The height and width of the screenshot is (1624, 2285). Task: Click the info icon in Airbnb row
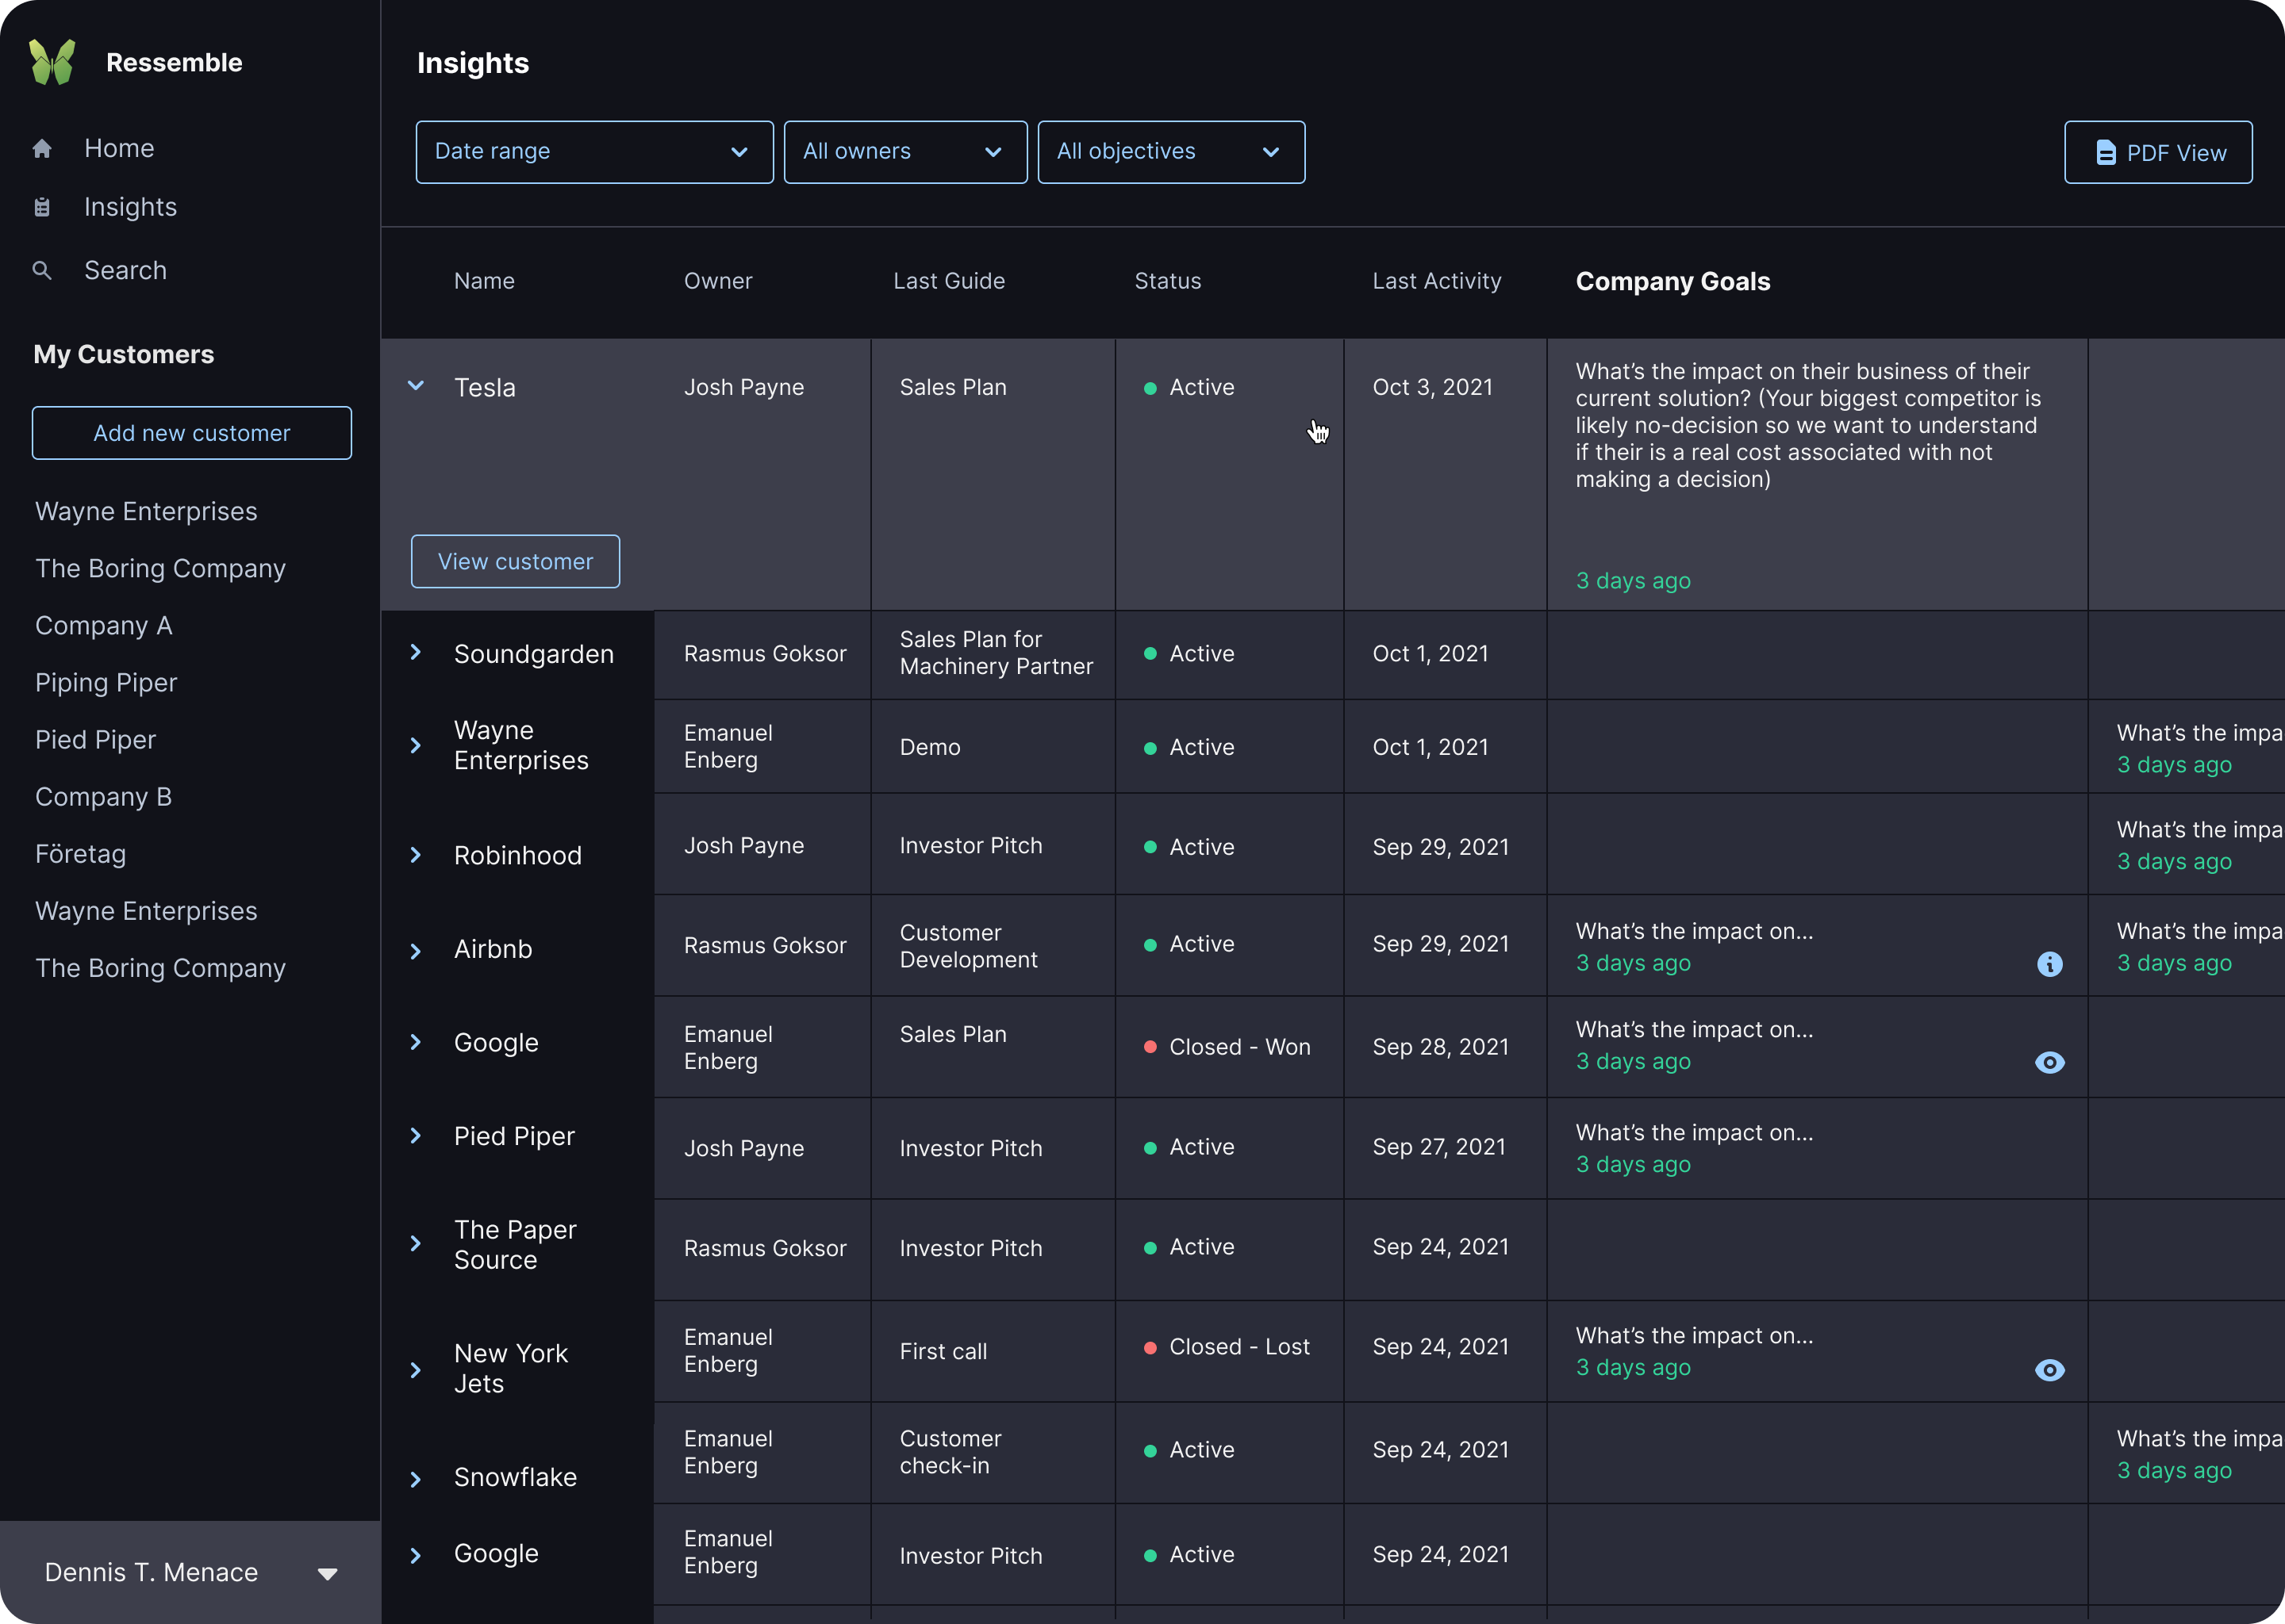click(2050, 964)
